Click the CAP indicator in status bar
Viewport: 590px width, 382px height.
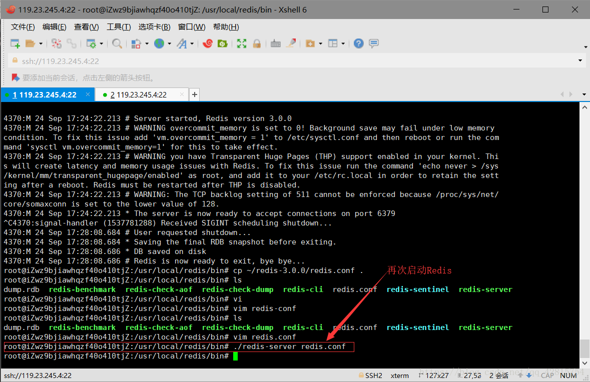tap(547, 375)
